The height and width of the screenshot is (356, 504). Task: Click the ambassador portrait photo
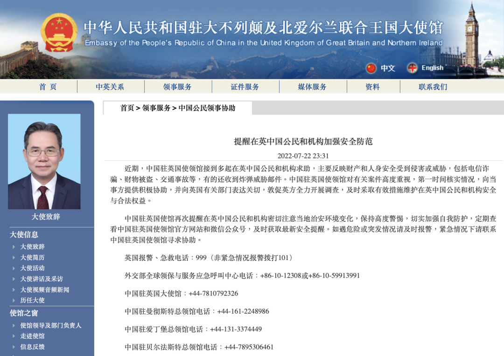click(x=44, y=162)
